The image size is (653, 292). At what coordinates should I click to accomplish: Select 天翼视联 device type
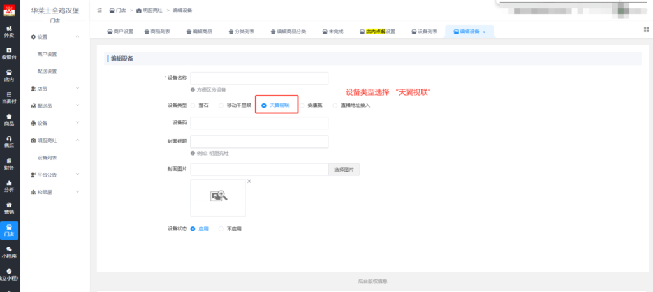275,105
